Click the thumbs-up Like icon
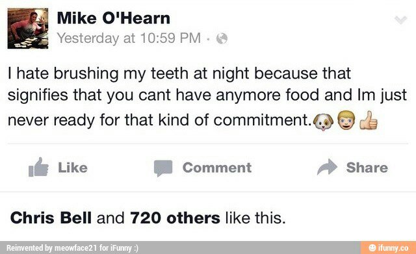 (x=38, y=167)
